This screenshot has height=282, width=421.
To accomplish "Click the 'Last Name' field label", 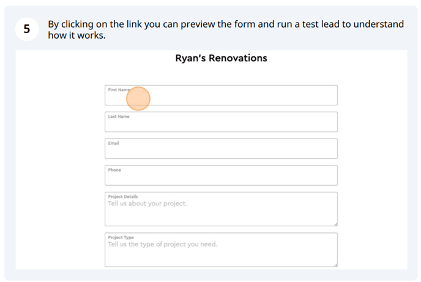I will [119, 116].
